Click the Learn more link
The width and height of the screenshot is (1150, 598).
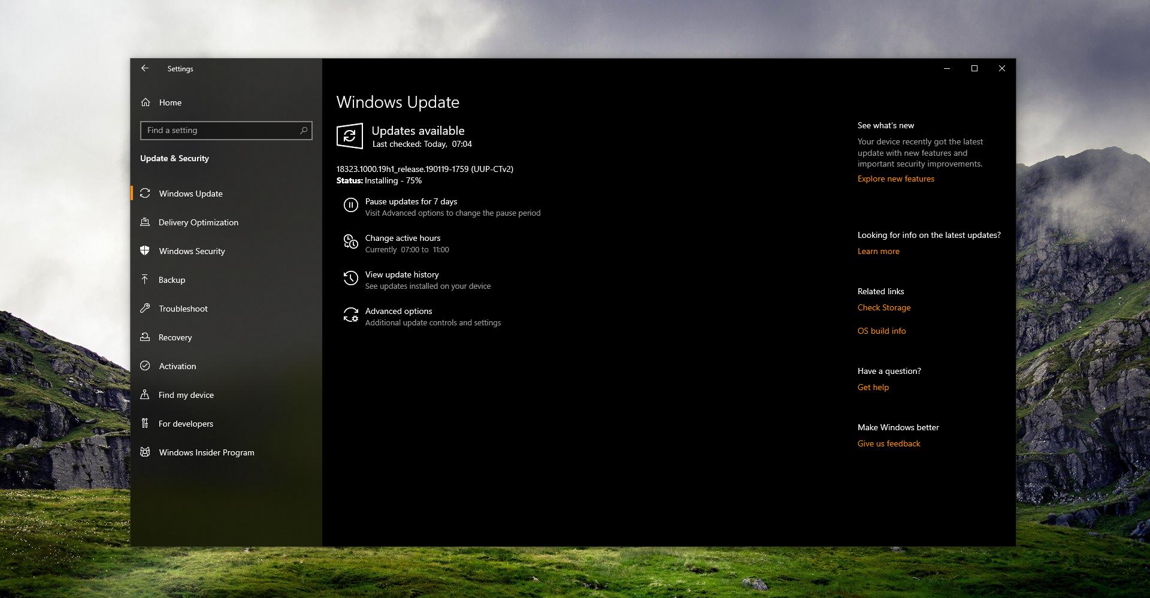(x=878, y=251)
